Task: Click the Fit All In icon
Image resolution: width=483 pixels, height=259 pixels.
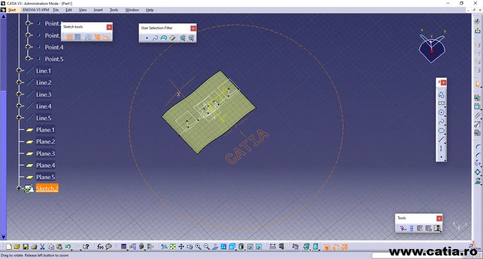Action: click(x=173, y=247)
